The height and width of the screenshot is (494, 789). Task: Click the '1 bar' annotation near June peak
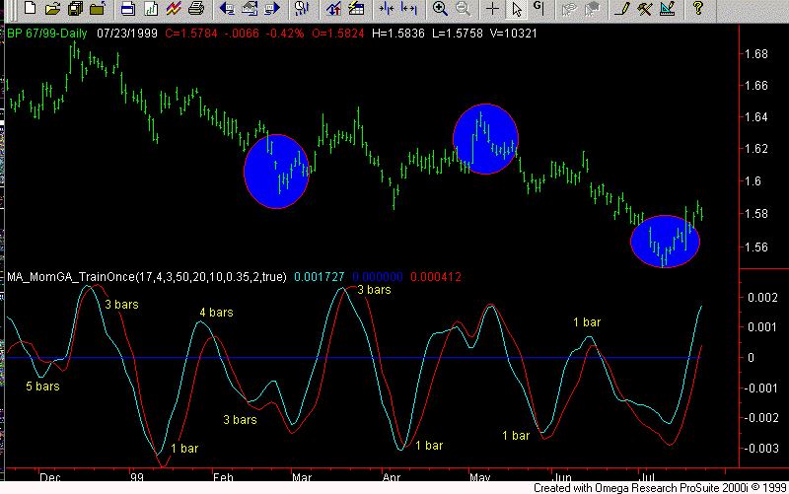coord(587,322)
